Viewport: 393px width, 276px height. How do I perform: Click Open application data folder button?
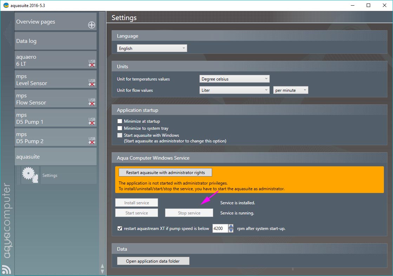[153, 261]
